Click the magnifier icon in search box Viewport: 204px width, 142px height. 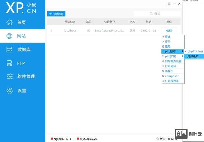pos(151,14)
